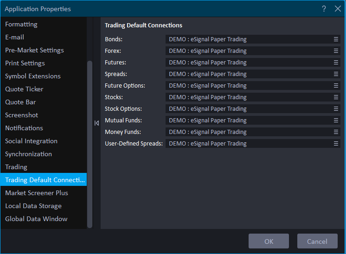Collapse the sidebar with the arrow icon
The image size is (346, 254).
click(96, 123)
